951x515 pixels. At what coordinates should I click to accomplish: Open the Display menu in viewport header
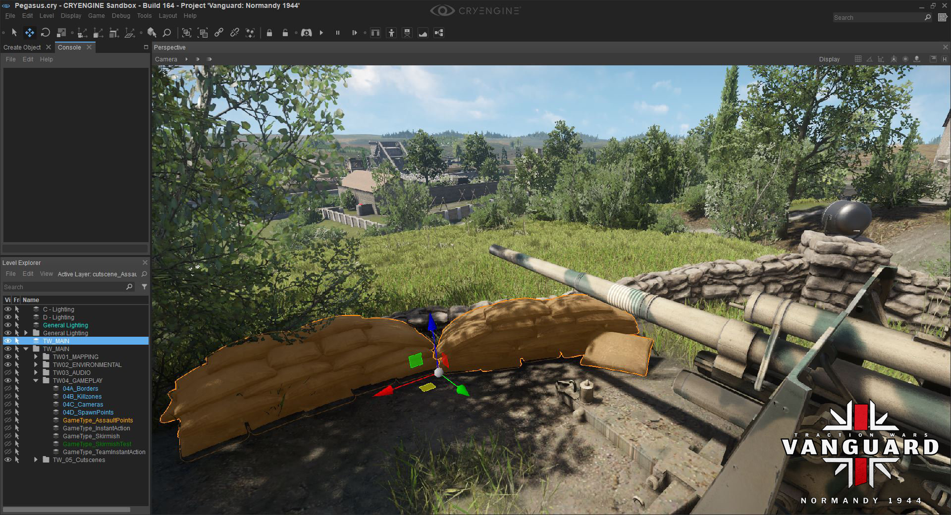(x=829, y=59)
